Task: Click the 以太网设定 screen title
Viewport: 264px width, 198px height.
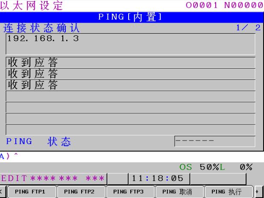Action: [x=31, y=6]
